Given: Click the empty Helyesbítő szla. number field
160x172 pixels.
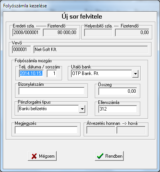Looking at the screenshot, I should (x=98, y=32).
